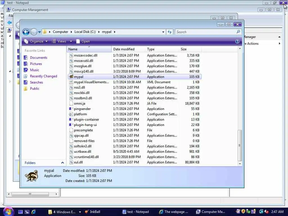Click Local Disk (C:) breadcrumb segment

coord(85,32)
